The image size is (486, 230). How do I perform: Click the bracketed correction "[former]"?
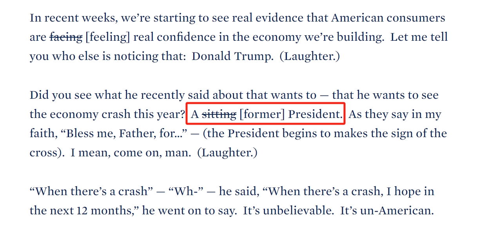(262, 114)
